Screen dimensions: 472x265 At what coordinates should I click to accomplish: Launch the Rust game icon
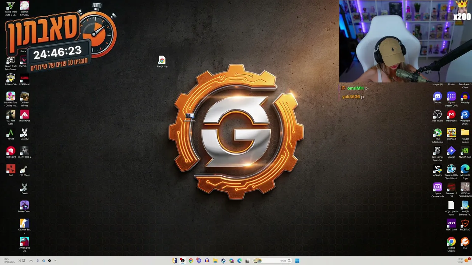click(x=11, y=170)
